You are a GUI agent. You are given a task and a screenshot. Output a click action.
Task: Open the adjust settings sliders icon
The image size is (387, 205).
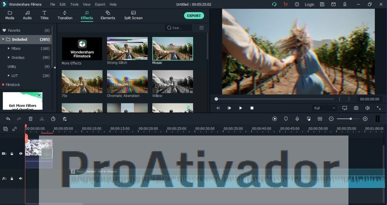(x=64, y=119)
